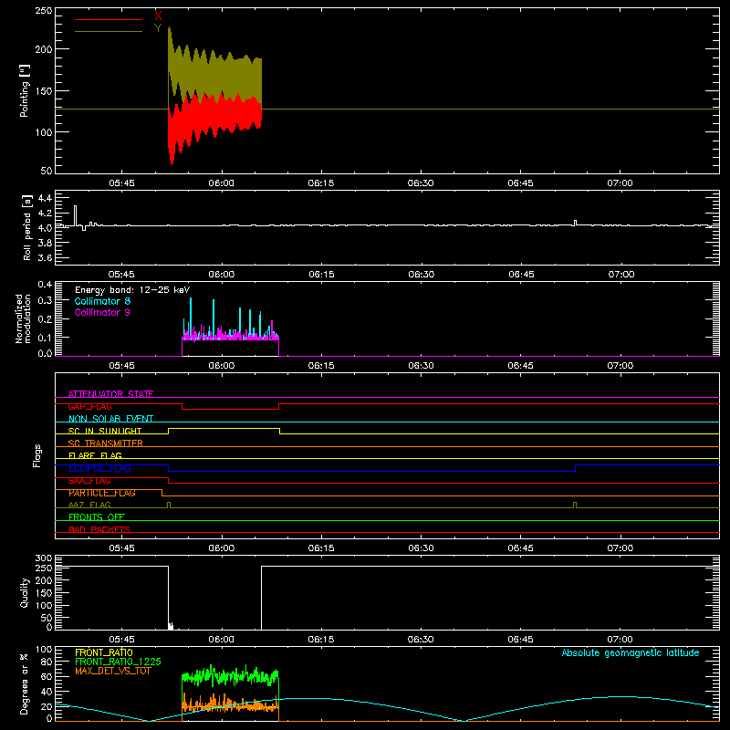Click the PARTICLE_FLAG label
Screen dimensions: 730x730
[102, 493]
